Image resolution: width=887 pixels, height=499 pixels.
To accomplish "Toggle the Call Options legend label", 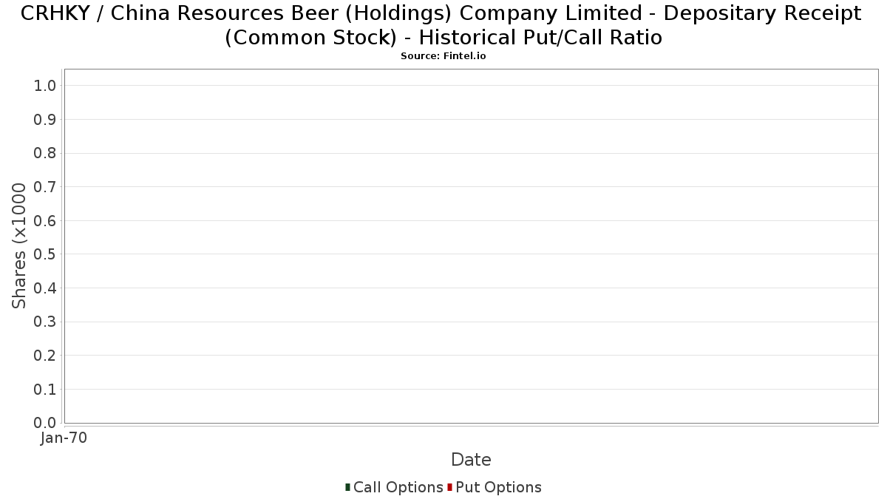I will pos(398,487).
